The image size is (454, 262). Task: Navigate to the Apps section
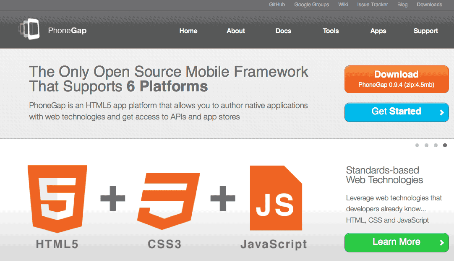tap(378, 31)
